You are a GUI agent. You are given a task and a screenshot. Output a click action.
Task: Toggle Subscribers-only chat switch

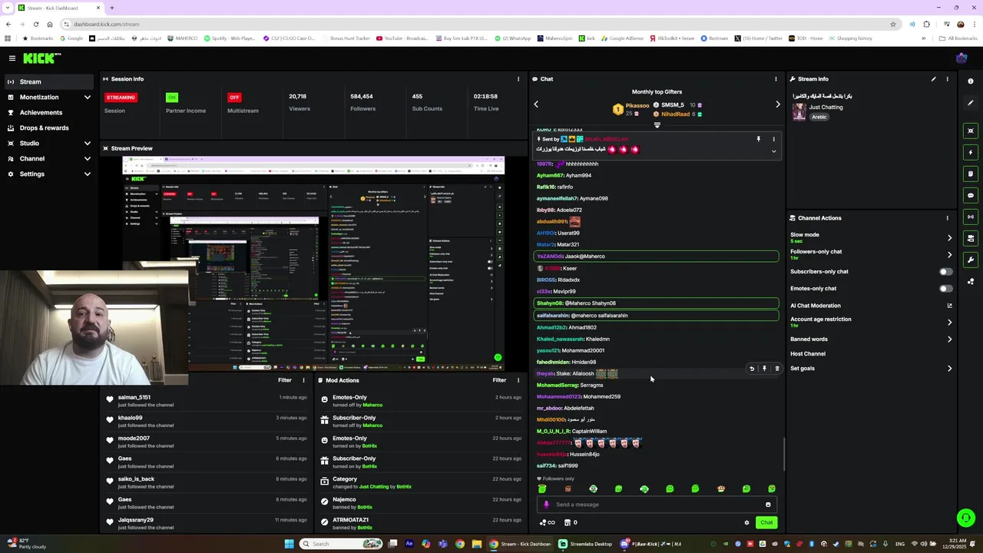(x=946, y=272)
